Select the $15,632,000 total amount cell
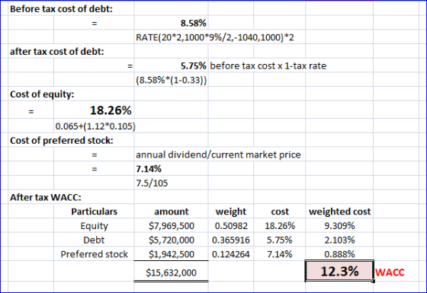This screenshot has width=427, height=293. pos(171,272)
